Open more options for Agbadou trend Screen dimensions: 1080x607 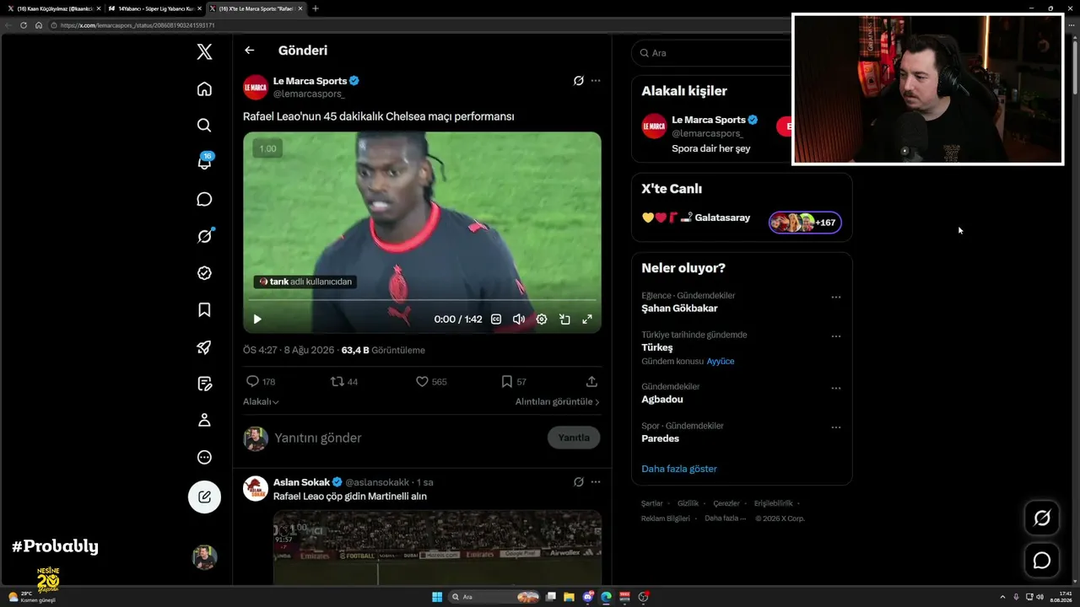pos(836,389)
